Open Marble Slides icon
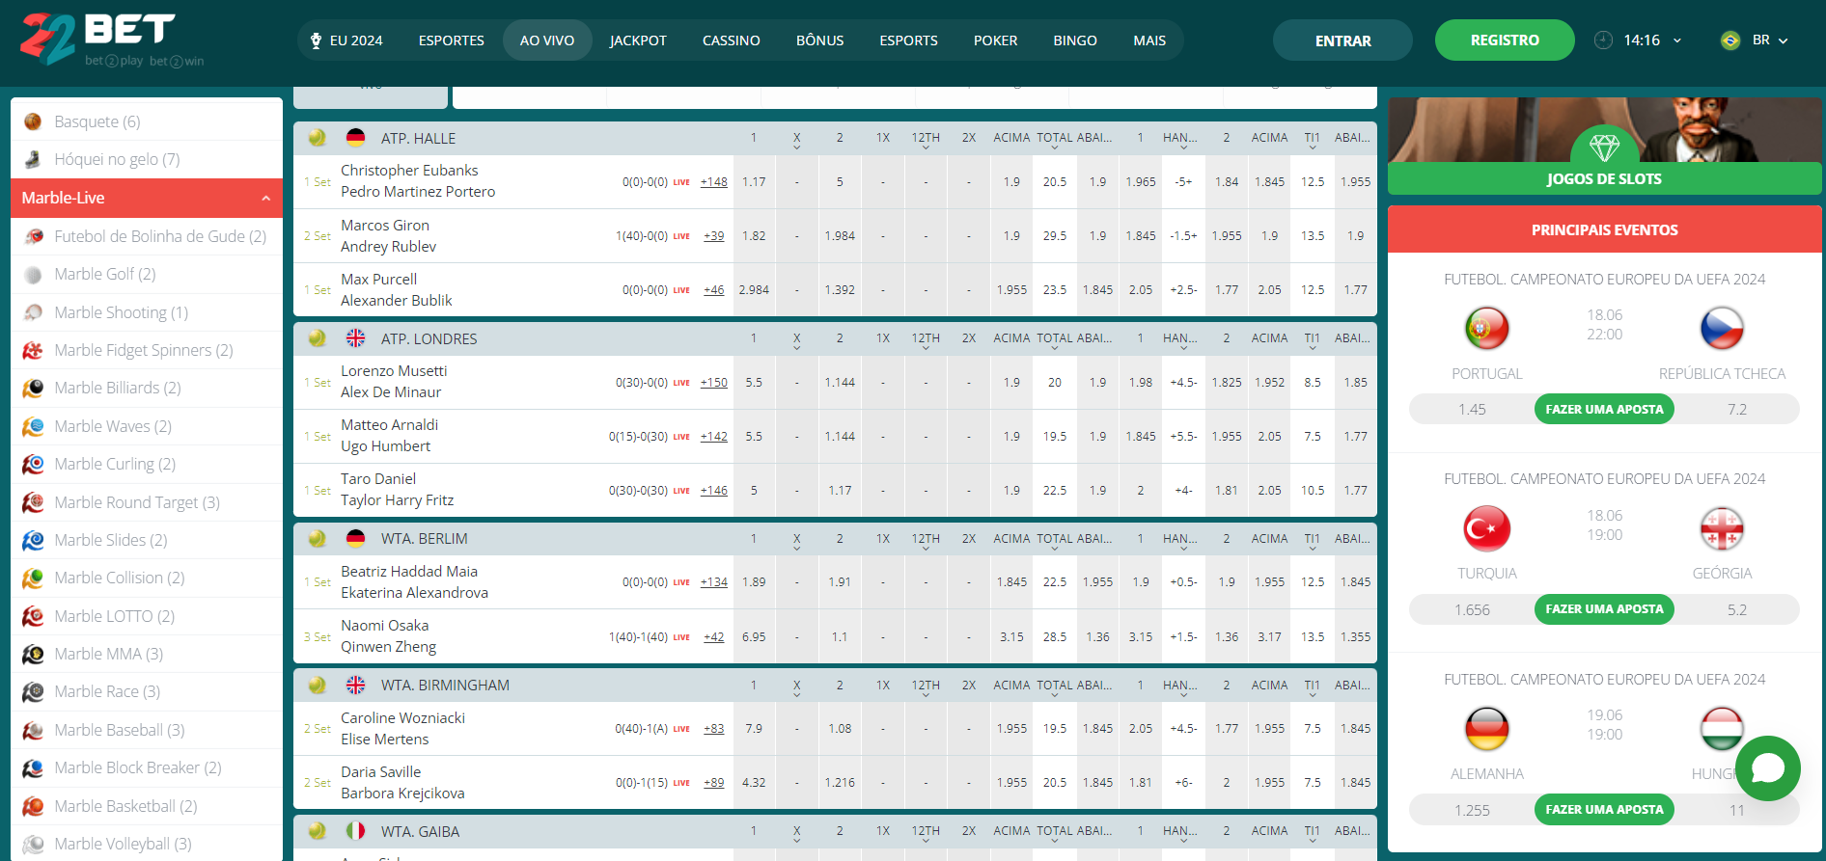The height and width of the screenshot is (861, 1826). tap(33, 540)
